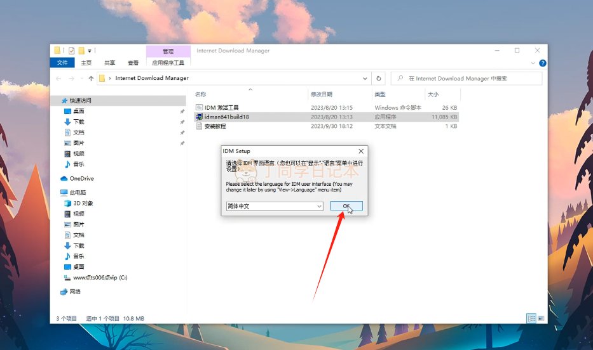This screenshot has width=593, height=350.
Task: Select the IDM 激活工具 script file icon
Action: click(x=199, y=108)
